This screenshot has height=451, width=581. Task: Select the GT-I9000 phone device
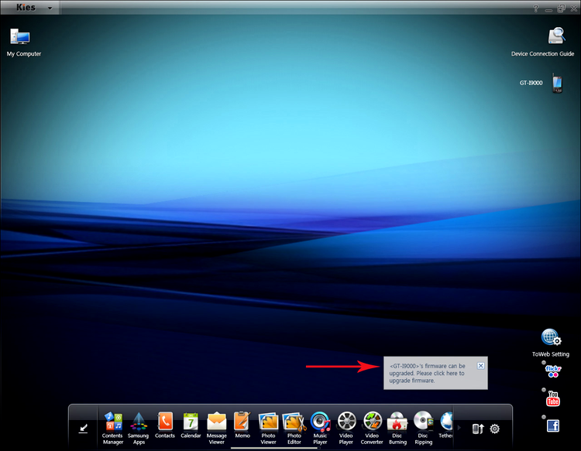pos(557,83)
